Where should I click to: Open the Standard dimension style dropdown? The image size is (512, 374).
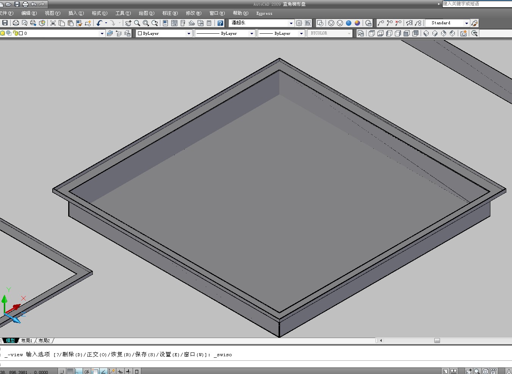click(467, 23)
